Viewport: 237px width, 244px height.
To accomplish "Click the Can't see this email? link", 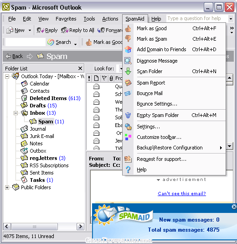I will [x=182, y=194].
